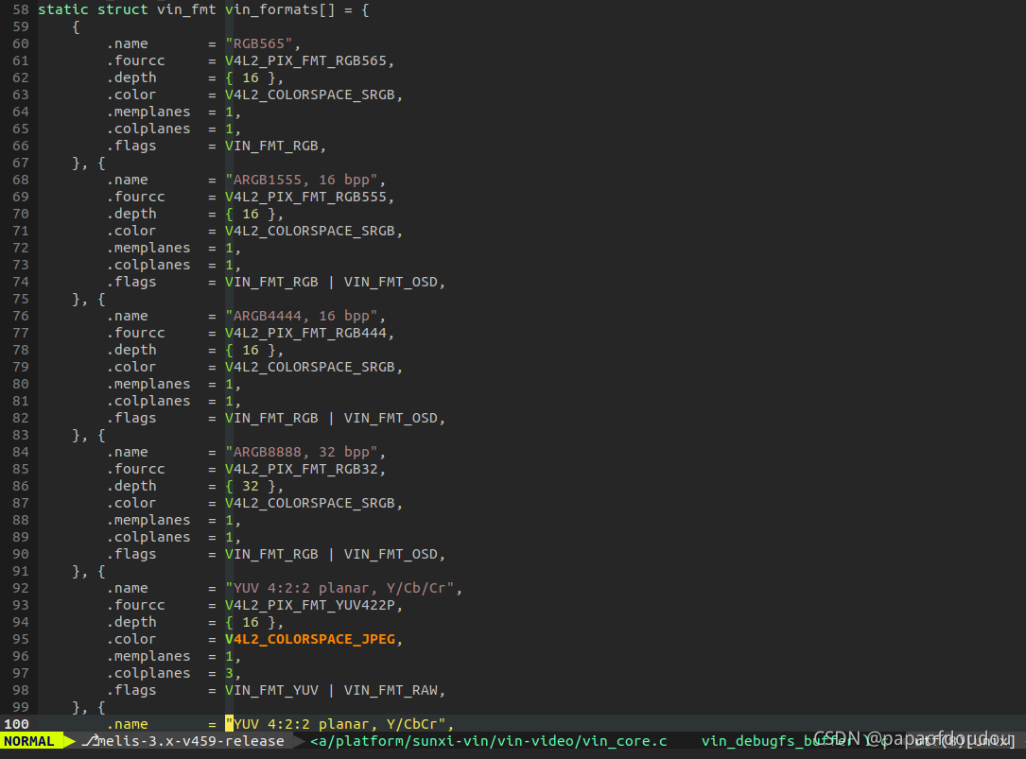
Task: Click VIN_FMT_OSD on line 74
Action: pyautogui.click(x=391, y=282)
